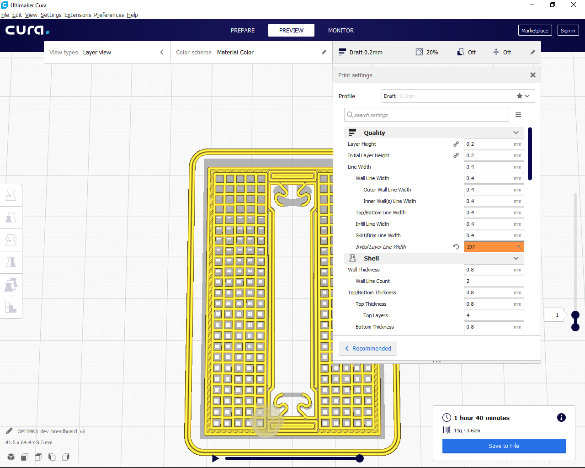The height and width of the screenshot is (468, 585).
Task: Click pencil icon next to model name
Action: [9, 431]
